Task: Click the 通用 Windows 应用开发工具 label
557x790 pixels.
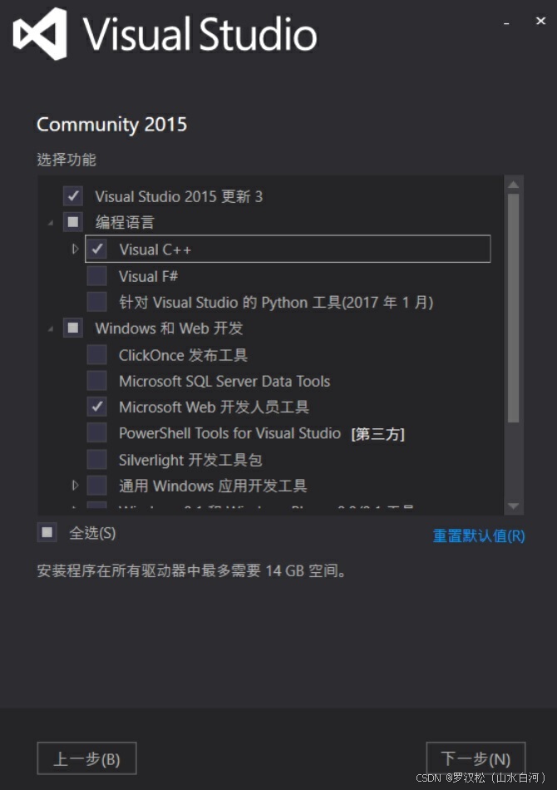Action: click(213, 486)
